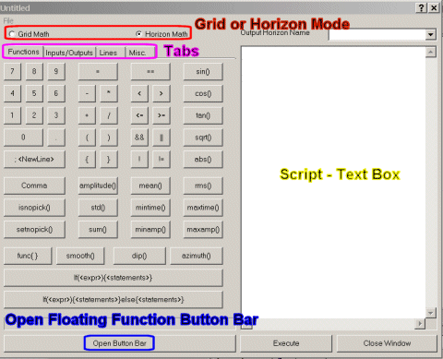Viewport: 443px width, 359px height.
Task: Click the decimal point button
Action: click(x=56, y=138)
